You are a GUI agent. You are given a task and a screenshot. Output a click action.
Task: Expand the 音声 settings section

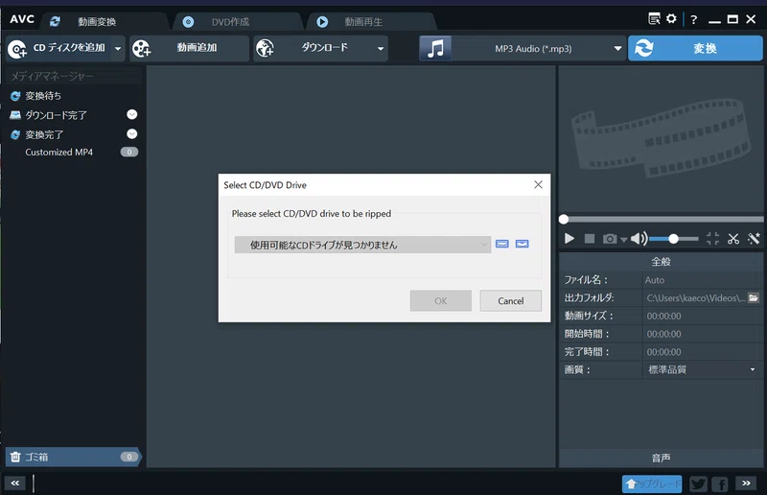[x=661, y=458]
